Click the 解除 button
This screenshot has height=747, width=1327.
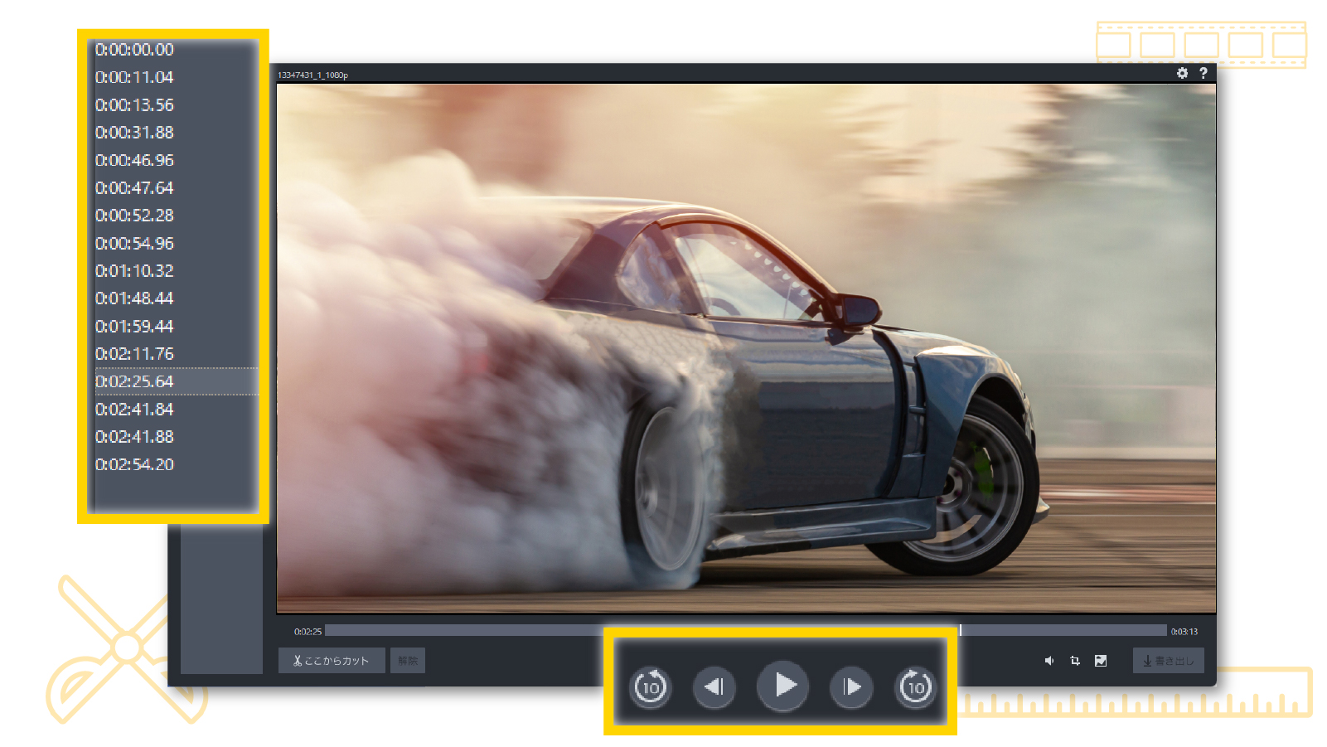408,661
